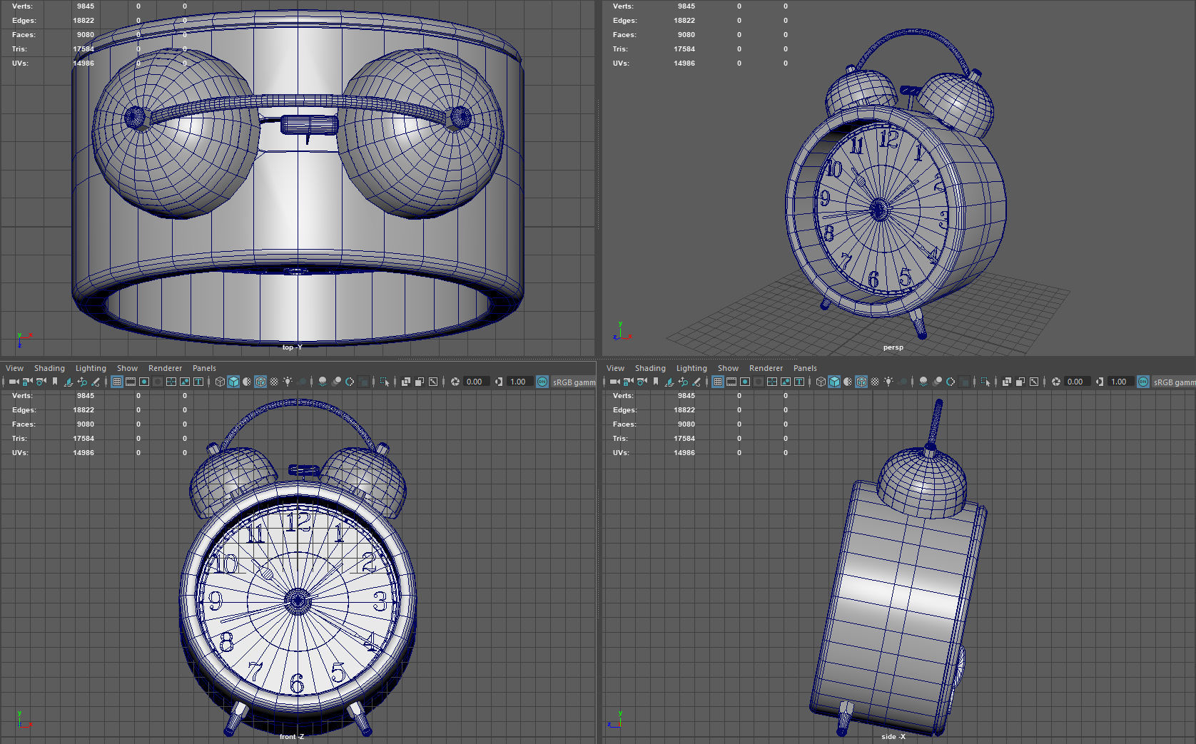Click Field Chart icon in front panel toolbar

tap(171, 382)
